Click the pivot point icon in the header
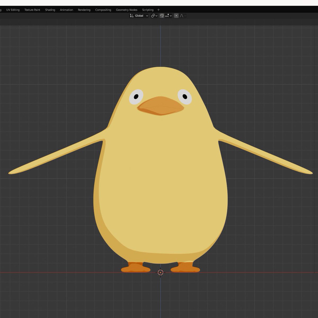The height and width of the screenshot is (318, 318). (x=153, y=16)
